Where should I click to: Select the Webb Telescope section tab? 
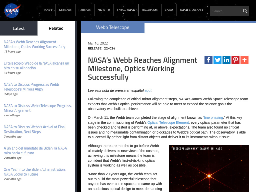click(112, 27)
